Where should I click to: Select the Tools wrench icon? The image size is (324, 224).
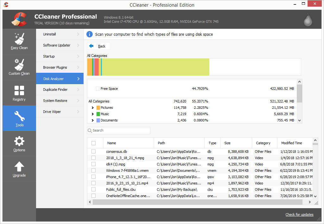[19, 116]
